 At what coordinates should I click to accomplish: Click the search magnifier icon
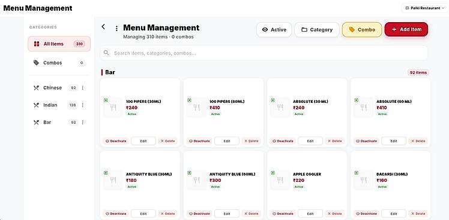(106, 53)
